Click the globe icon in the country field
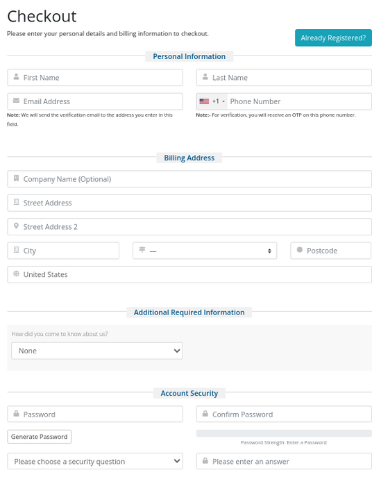 point(16,274)
